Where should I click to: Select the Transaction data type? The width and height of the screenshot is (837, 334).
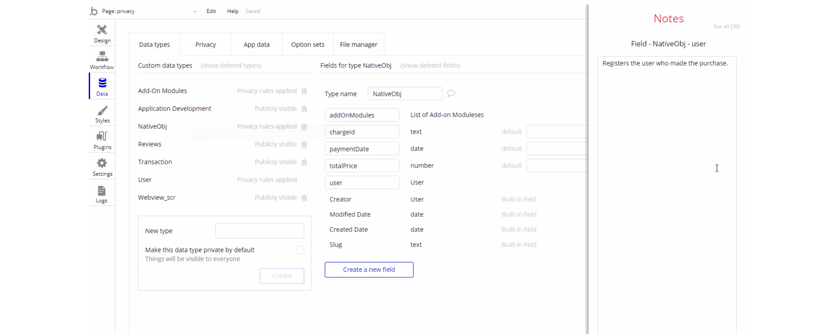[x=155, y=162]
